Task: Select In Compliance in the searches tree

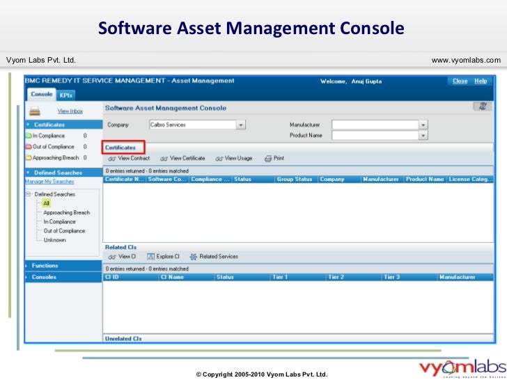Action: tap(59, 221)
